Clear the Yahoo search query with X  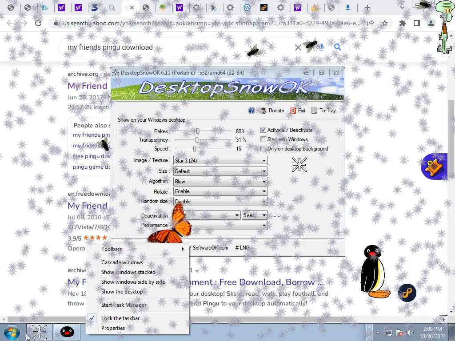pyautogui.click(x=298, y=47)
